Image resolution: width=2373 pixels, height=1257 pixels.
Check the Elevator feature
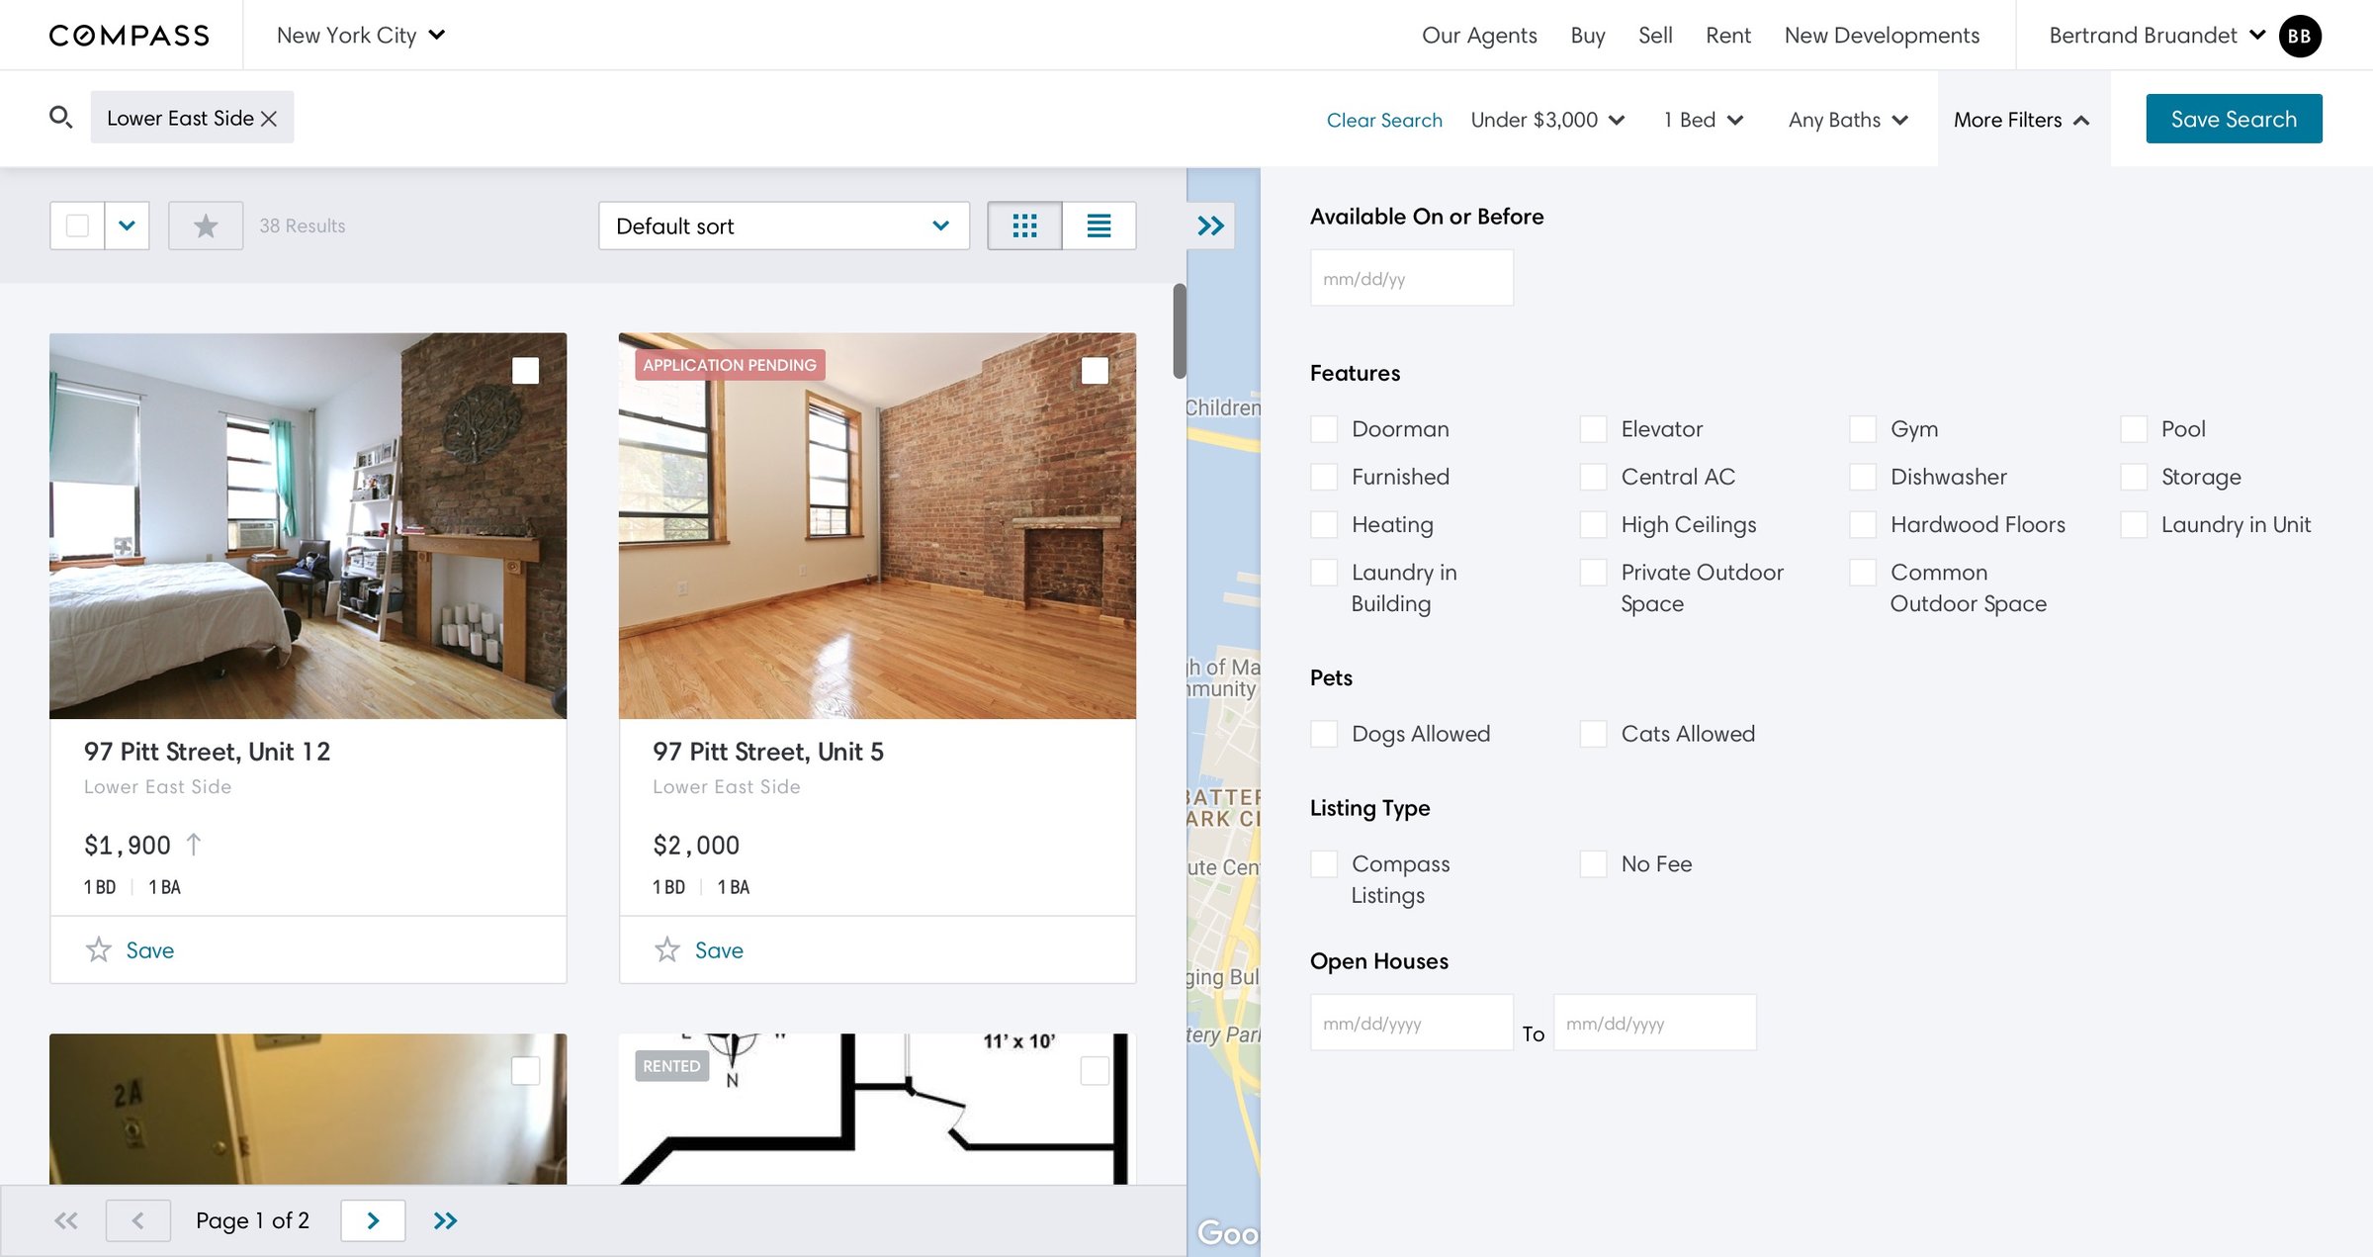1593,429
